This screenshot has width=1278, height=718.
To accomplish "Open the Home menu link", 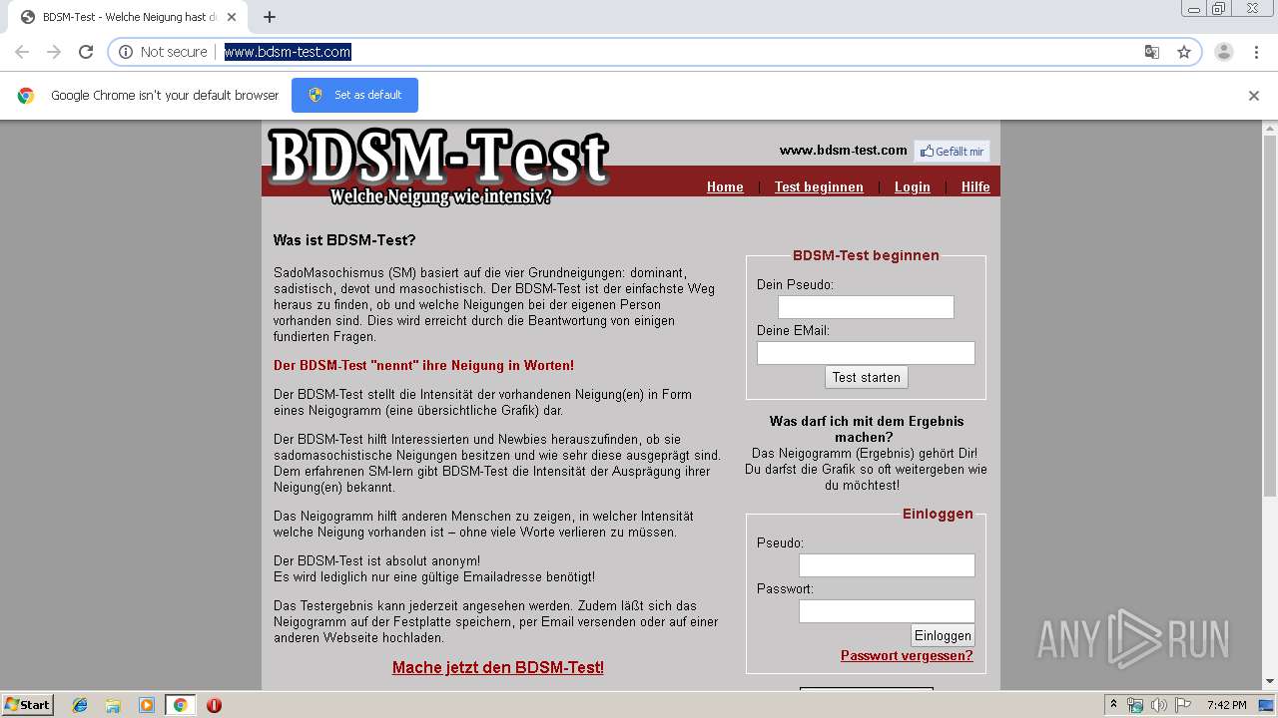I will (x=725, y=186).
